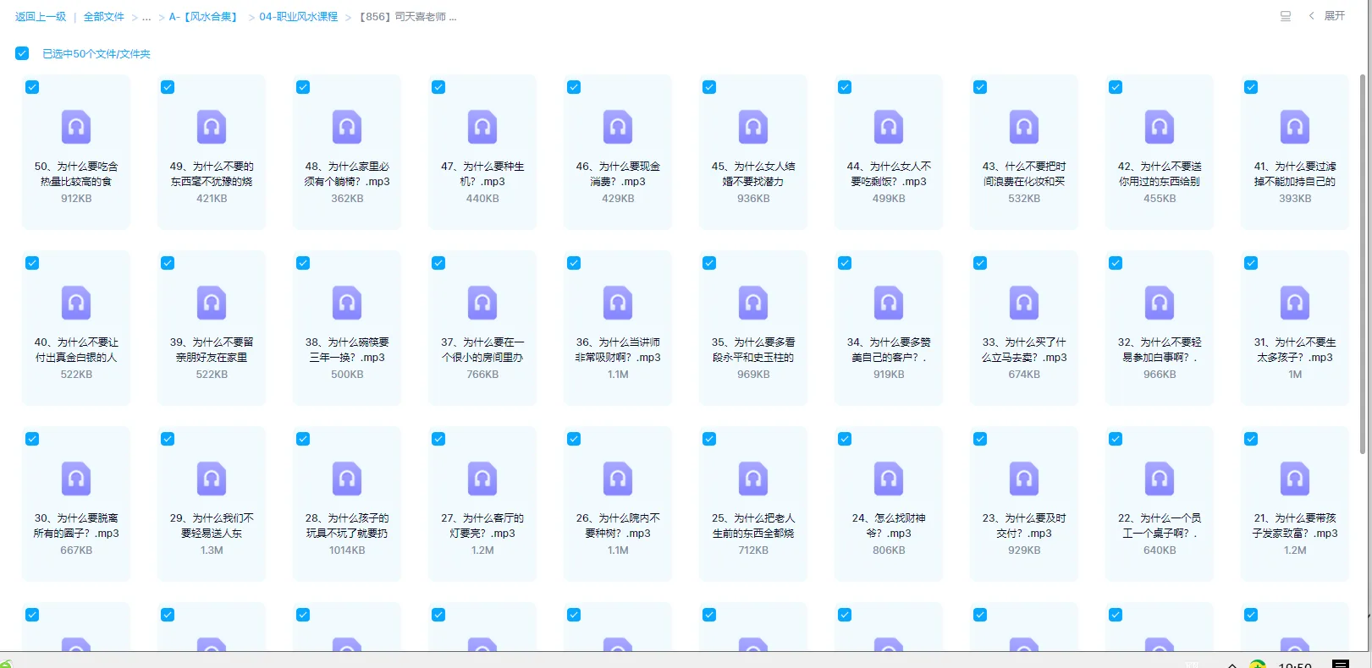1372x668 pixels.
Task: Open audio icon for 35、为什么要多看
Action: click(753, 303)
